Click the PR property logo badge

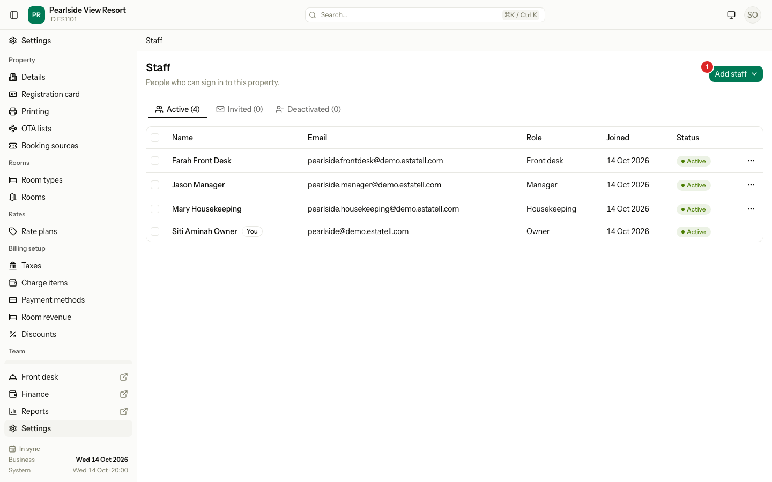coord(36,15)
